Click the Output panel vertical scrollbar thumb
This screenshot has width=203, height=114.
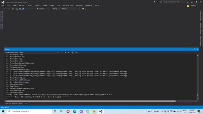coord(198,95)
